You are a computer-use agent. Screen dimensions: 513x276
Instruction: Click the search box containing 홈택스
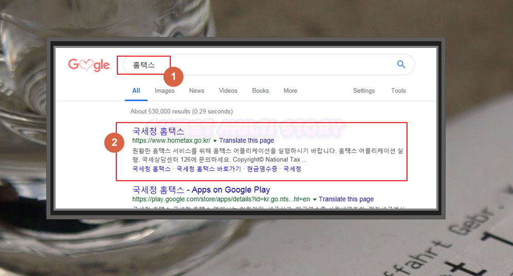click(x=269, y=65)
